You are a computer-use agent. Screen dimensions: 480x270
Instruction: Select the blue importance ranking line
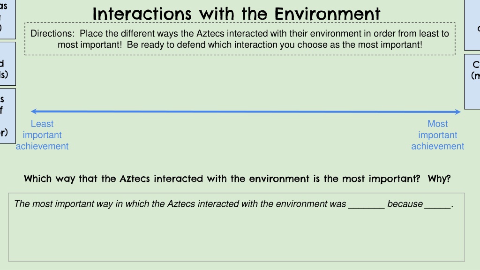[246, 112]
